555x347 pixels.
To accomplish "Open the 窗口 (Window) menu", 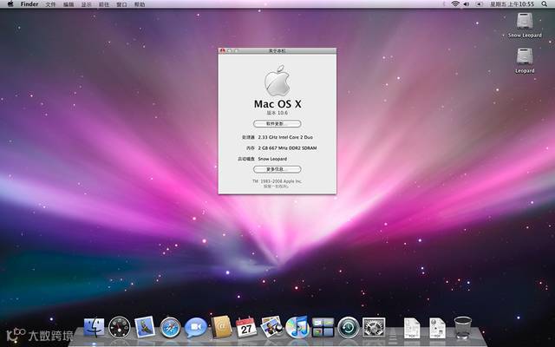I will click(121, 4).
